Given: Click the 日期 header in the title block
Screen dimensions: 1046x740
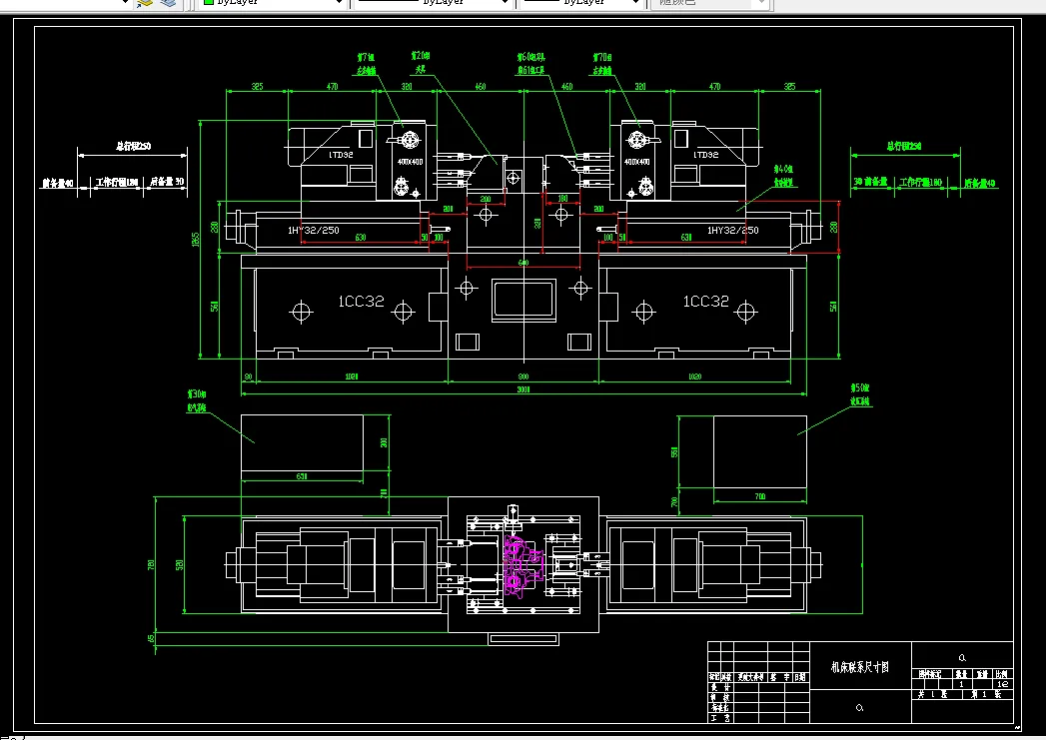Looking at the screenshot, I should (799, 677).
